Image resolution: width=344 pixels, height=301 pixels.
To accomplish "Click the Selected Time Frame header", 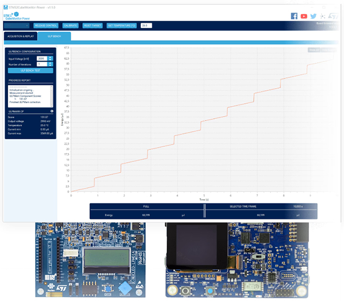I will (243, 206).
